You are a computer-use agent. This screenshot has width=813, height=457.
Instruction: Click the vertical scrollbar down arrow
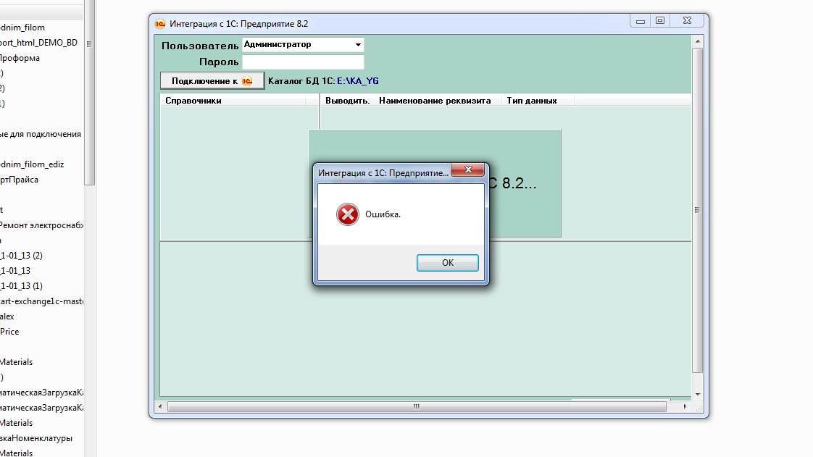[x=698, y=394]
